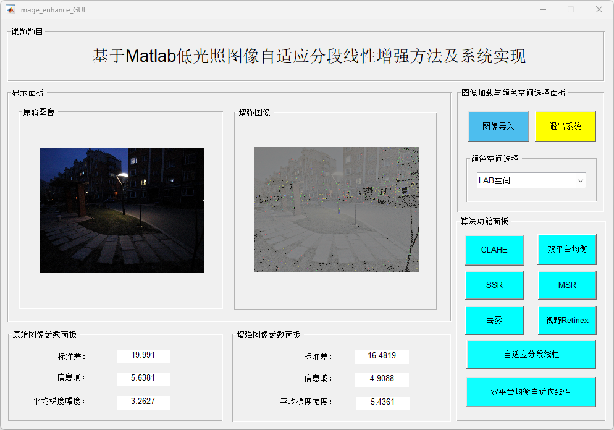
Task: Open the 颜色空间选择 dropdown
Action: pyautogui.click(x=531, y=180)
